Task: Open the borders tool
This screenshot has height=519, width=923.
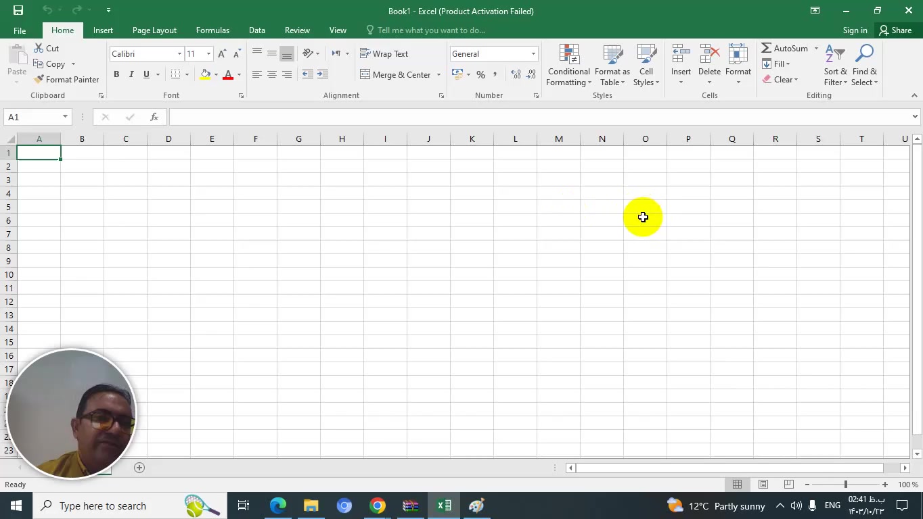Action: 176,74
